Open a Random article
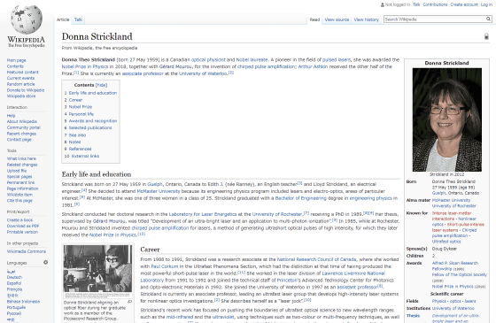 tap(21, 84)
